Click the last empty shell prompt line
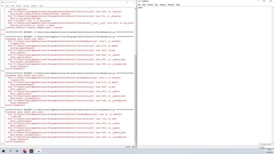Image resolution: width=274 pixels, height=154 pixels. point(70,144)
